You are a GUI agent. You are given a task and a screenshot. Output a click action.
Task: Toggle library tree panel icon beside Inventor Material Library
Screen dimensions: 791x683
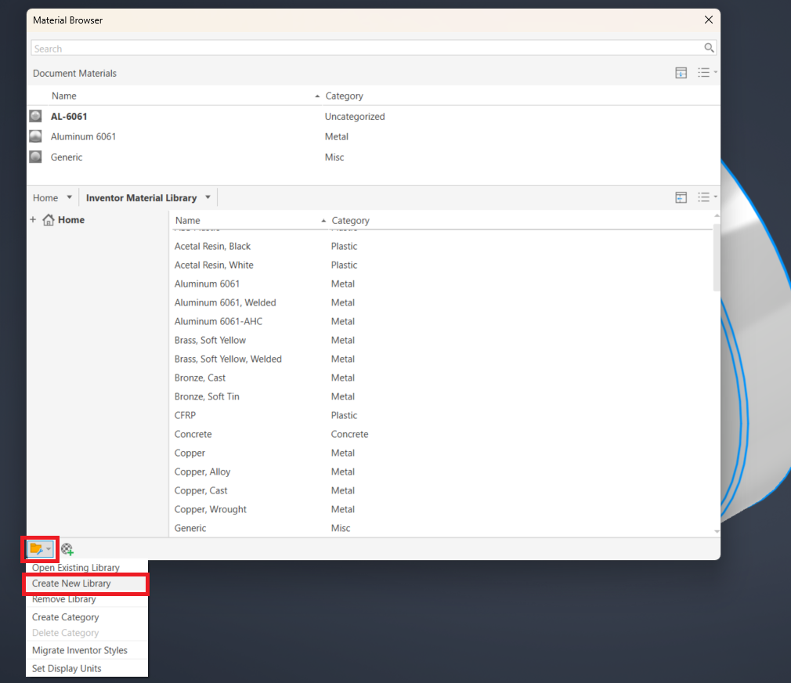click(x=681, y=197)
